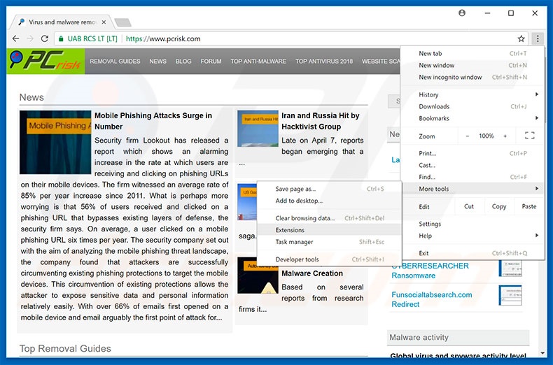
Task: Click the PCrisk site logo
Action: coord(45,62)
